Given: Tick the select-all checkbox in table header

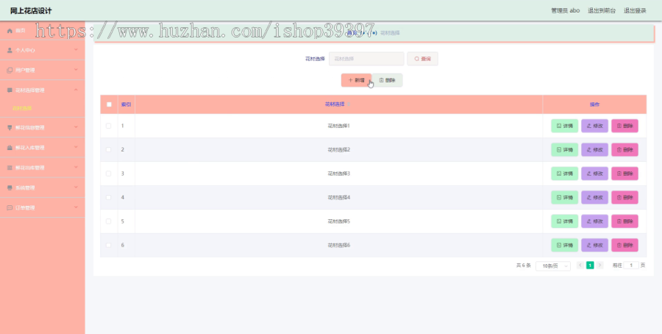Looking at the screenshot, I should click(x=109, y=104).
